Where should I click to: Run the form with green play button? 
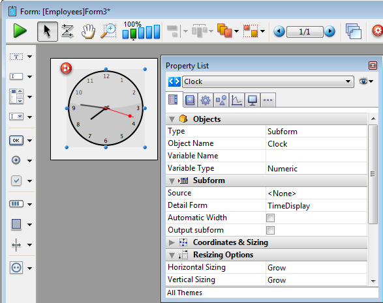click(x=20, y=31)
